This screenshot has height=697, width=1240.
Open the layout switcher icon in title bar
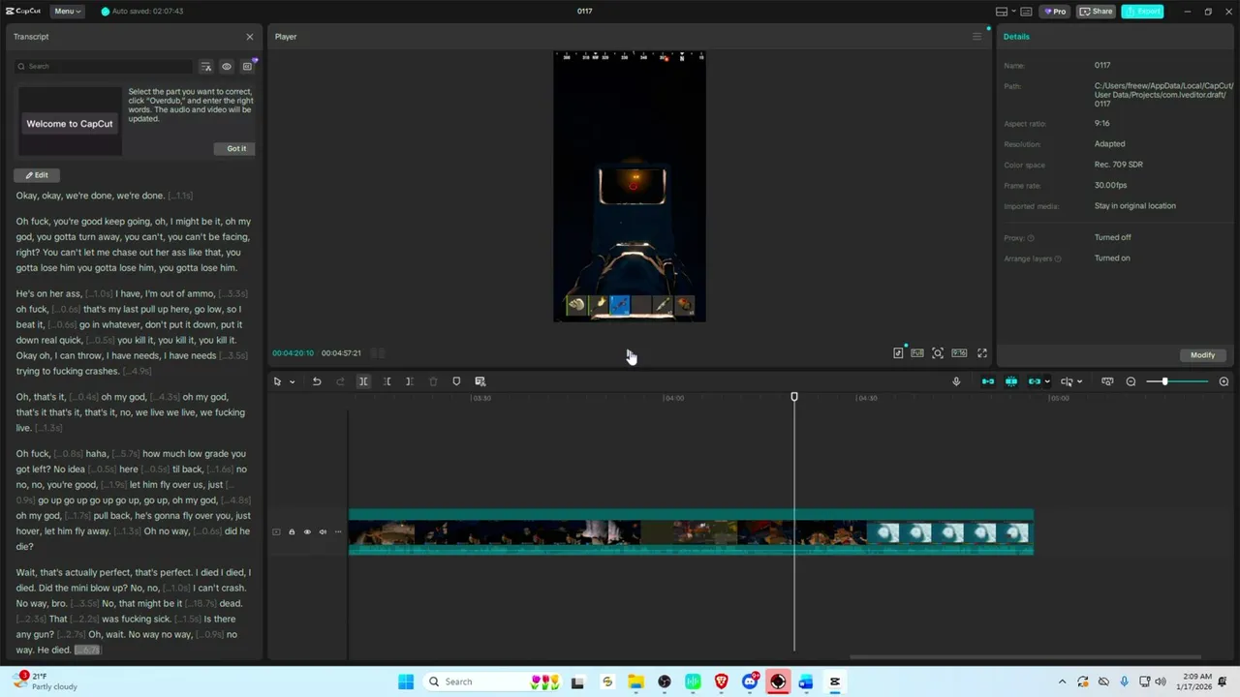[1004, 12]
